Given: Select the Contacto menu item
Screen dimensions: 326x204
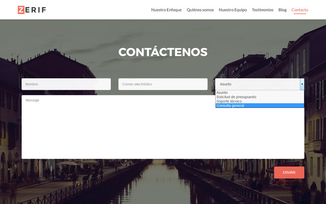Looking at the screenshot, I should point(300,10).
